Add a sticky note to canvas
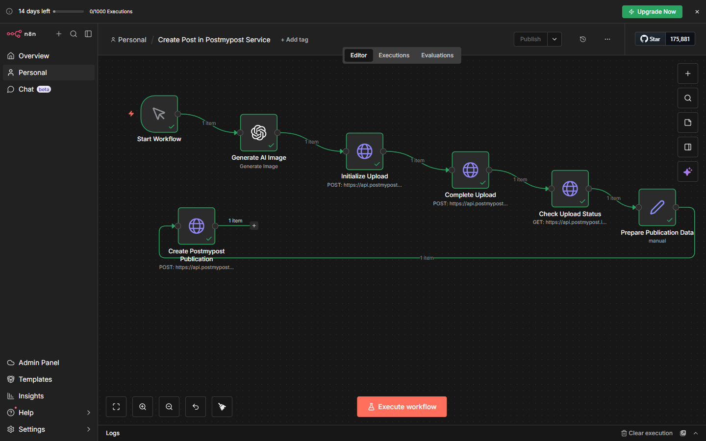The height and width of the screenshot is (441, 706). click(687, 122)
